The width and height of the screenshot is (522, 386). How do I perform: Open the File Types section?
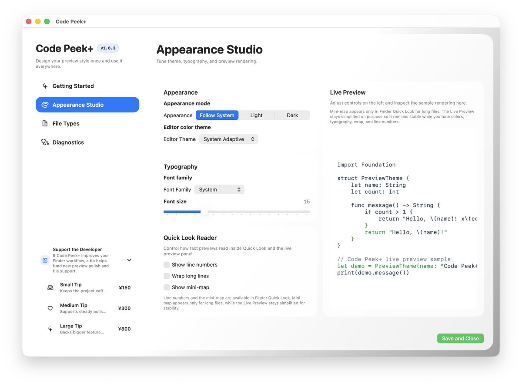(87, 124)
